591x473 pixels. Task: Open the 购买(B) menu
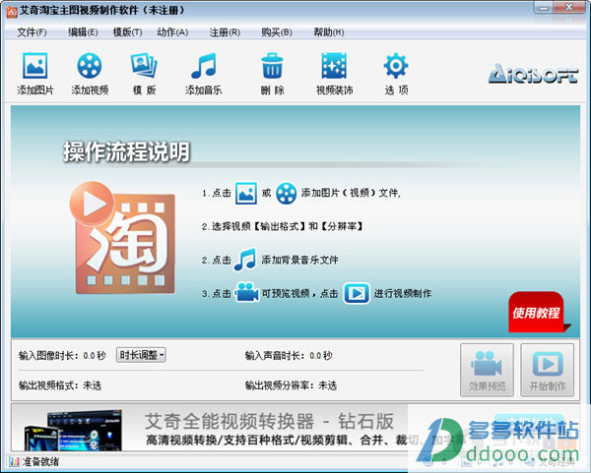click(277, 32)
